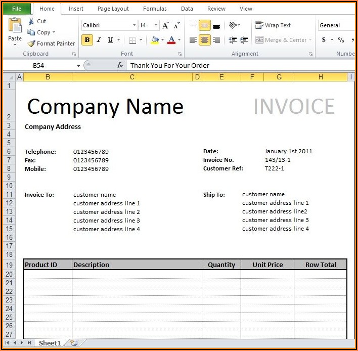The height and width of the screenshot is (351, 358).
Task: Click the Orientation text angle icon
Action: coord(233,25)
